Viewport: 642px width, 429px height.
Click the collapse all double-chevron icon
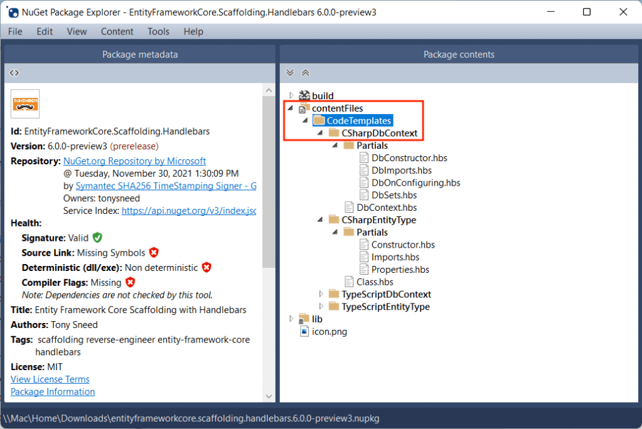click(x=306, y=73)
